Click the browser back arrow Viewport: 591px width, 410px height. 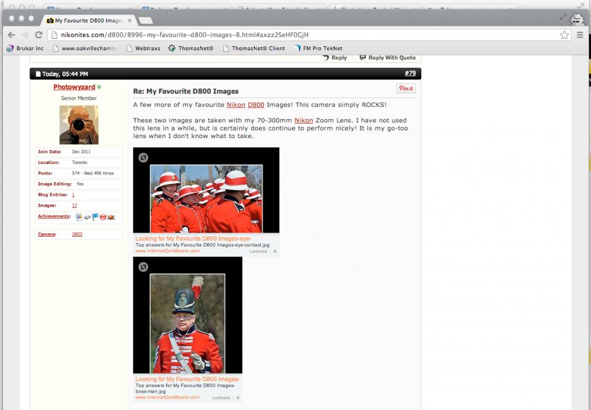[x=12, y=35]
